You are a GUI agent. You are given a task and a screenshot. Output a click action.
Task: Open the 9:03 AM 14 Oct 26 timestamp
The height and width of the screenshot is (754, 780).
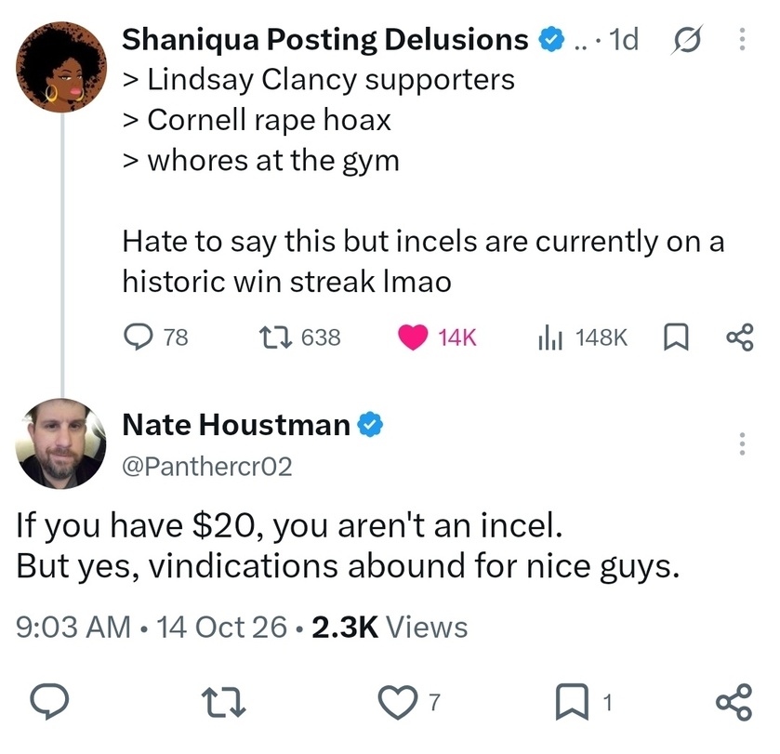152,627
